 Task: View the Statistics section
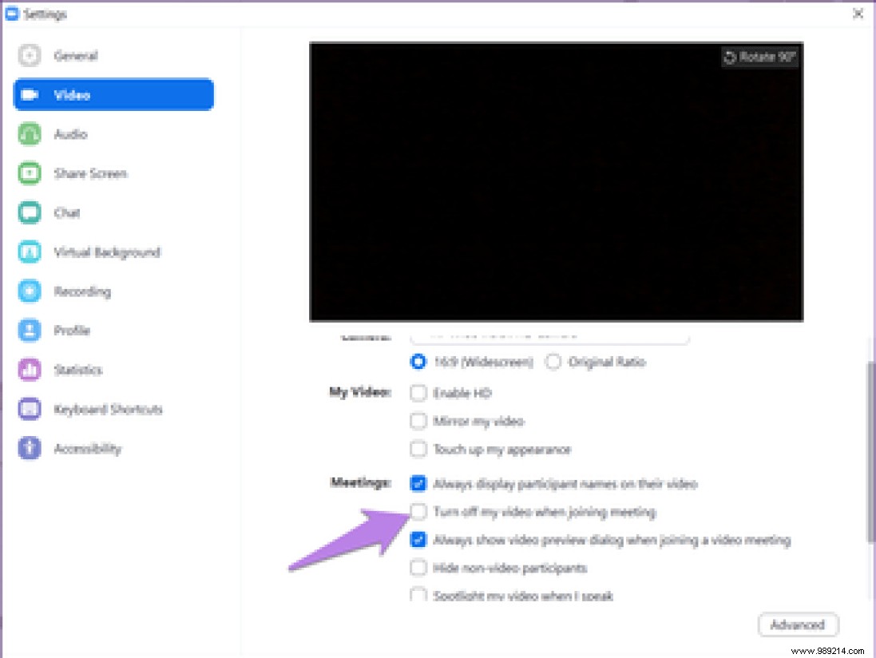[79, 369]
